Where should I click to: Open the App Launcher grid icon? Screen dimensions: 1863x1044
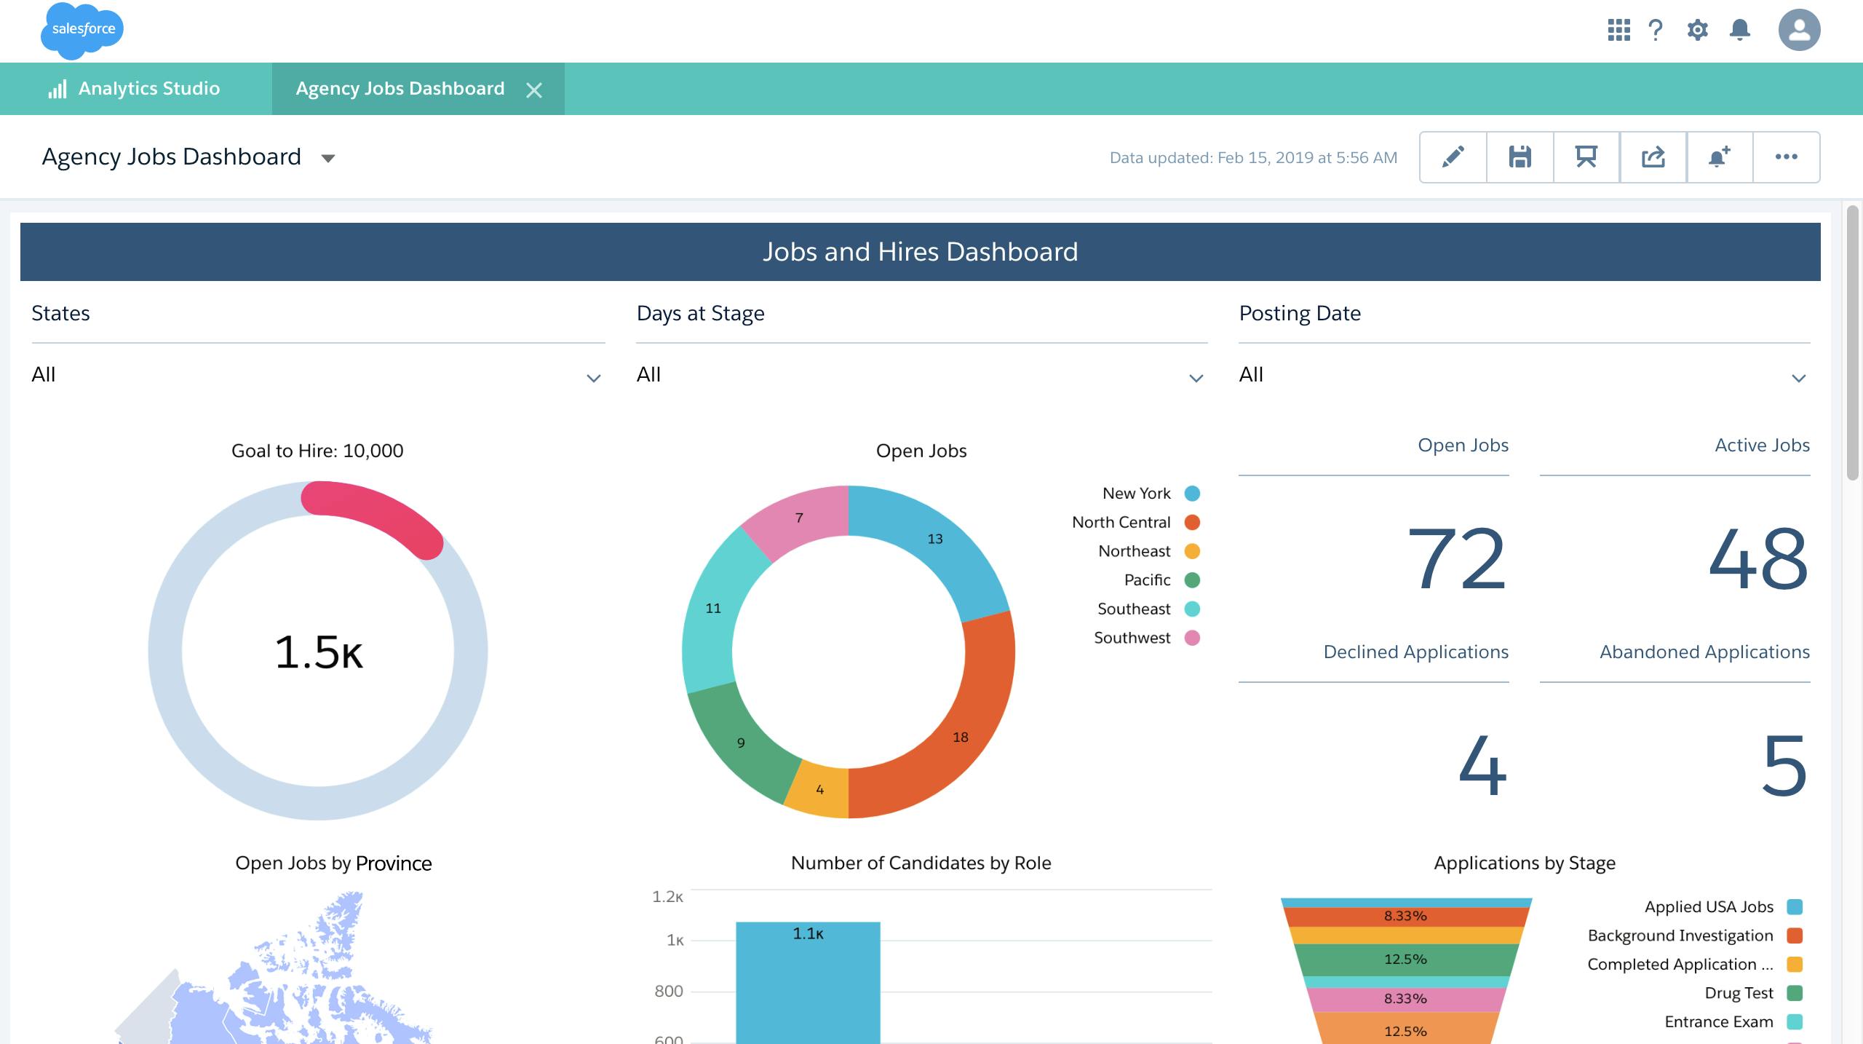(x=1618, y=30)
